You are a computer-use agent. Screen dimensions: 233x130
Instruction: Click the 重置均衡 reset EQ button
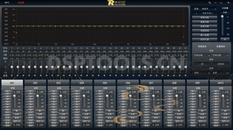(x=205, y=22)
